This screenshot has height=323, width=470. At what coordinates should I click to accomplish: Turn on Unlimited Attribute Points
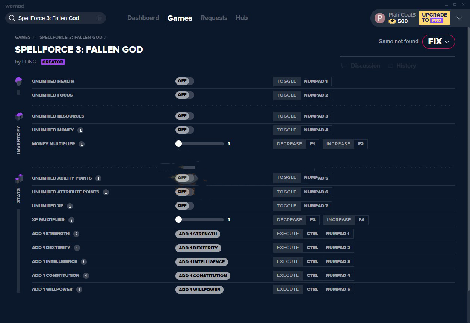185,192
